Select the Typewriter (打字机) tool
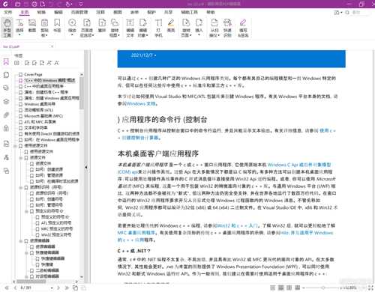The height and width of the screenshot is (292, 375). tap(158, 28)
